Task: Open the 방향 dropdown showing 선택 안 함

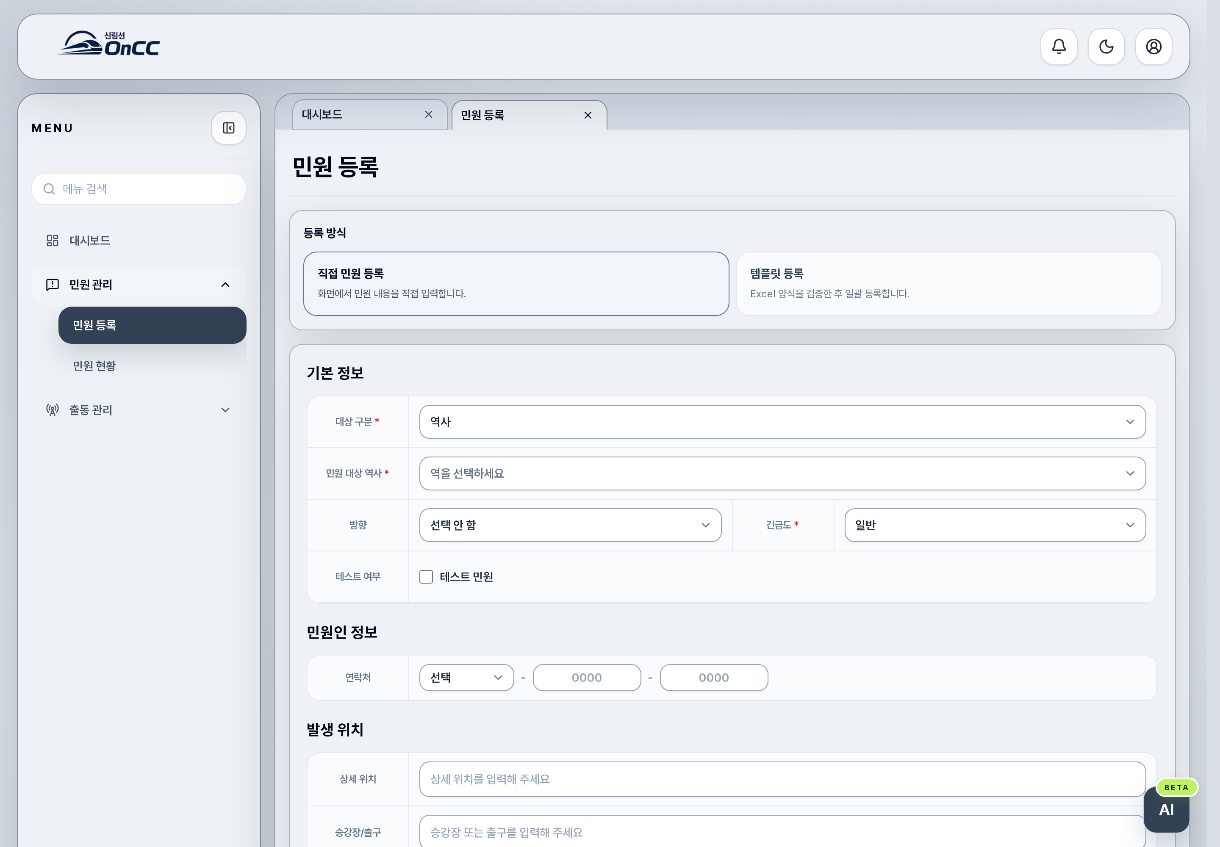Action: (x=570, y=525)
